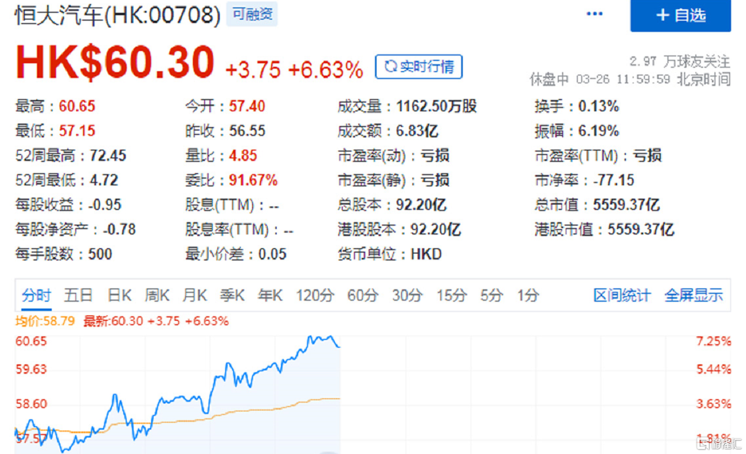
Task: Click the 成交量 value 1162.50万股
Action: coord(436,106)
